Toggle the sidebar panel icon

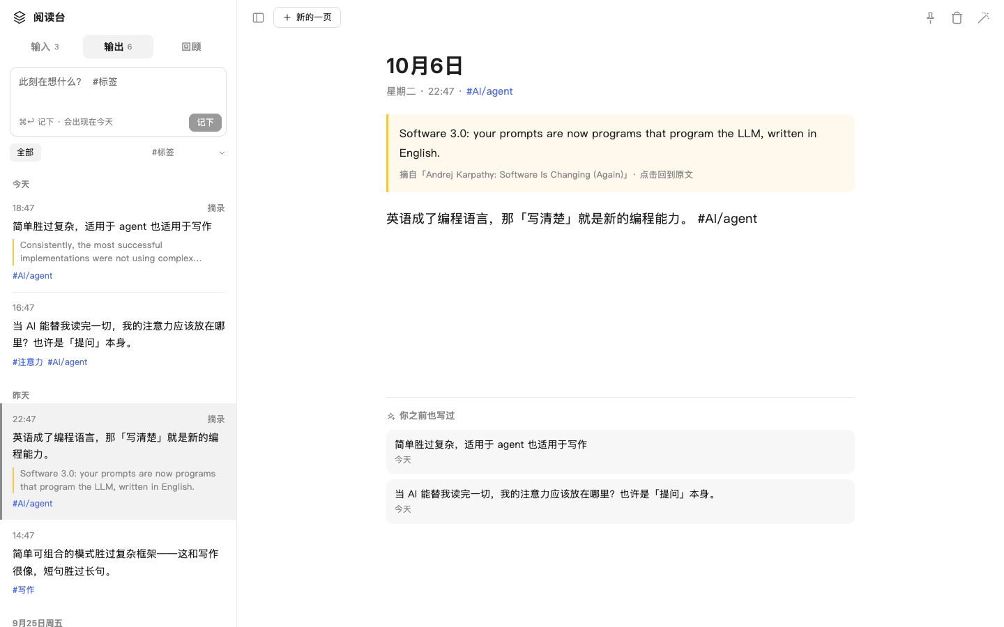click(x=258, y=17)
